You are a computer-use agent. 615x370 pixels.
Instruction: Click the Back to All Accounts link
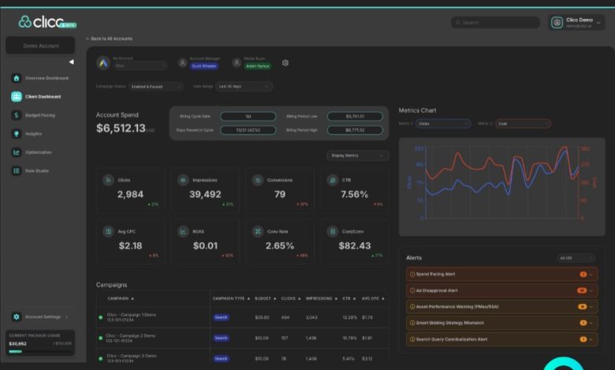110,39
